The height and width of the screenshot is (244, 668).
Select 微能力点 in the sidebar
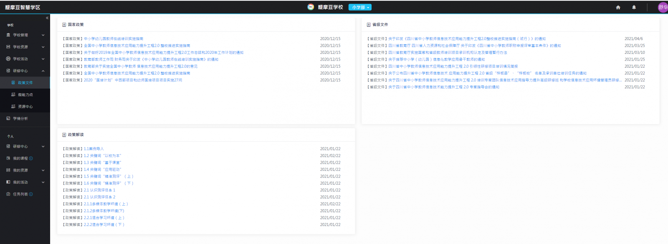[x=25, y=95]
